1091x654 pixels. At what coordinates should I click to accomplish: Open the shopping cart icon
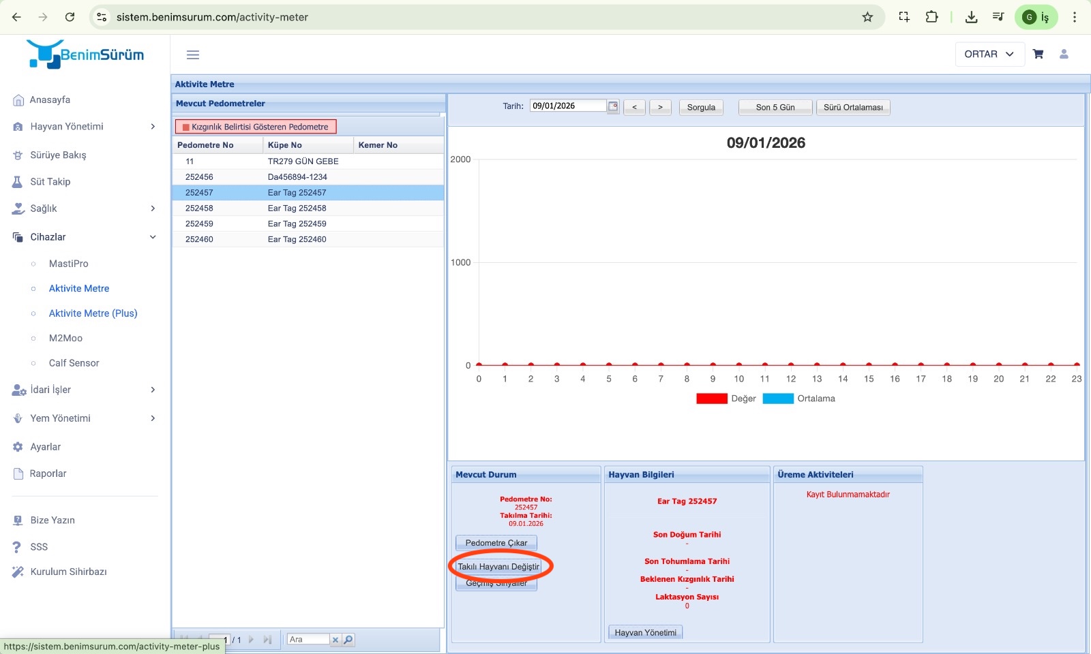click(1038, 54)
